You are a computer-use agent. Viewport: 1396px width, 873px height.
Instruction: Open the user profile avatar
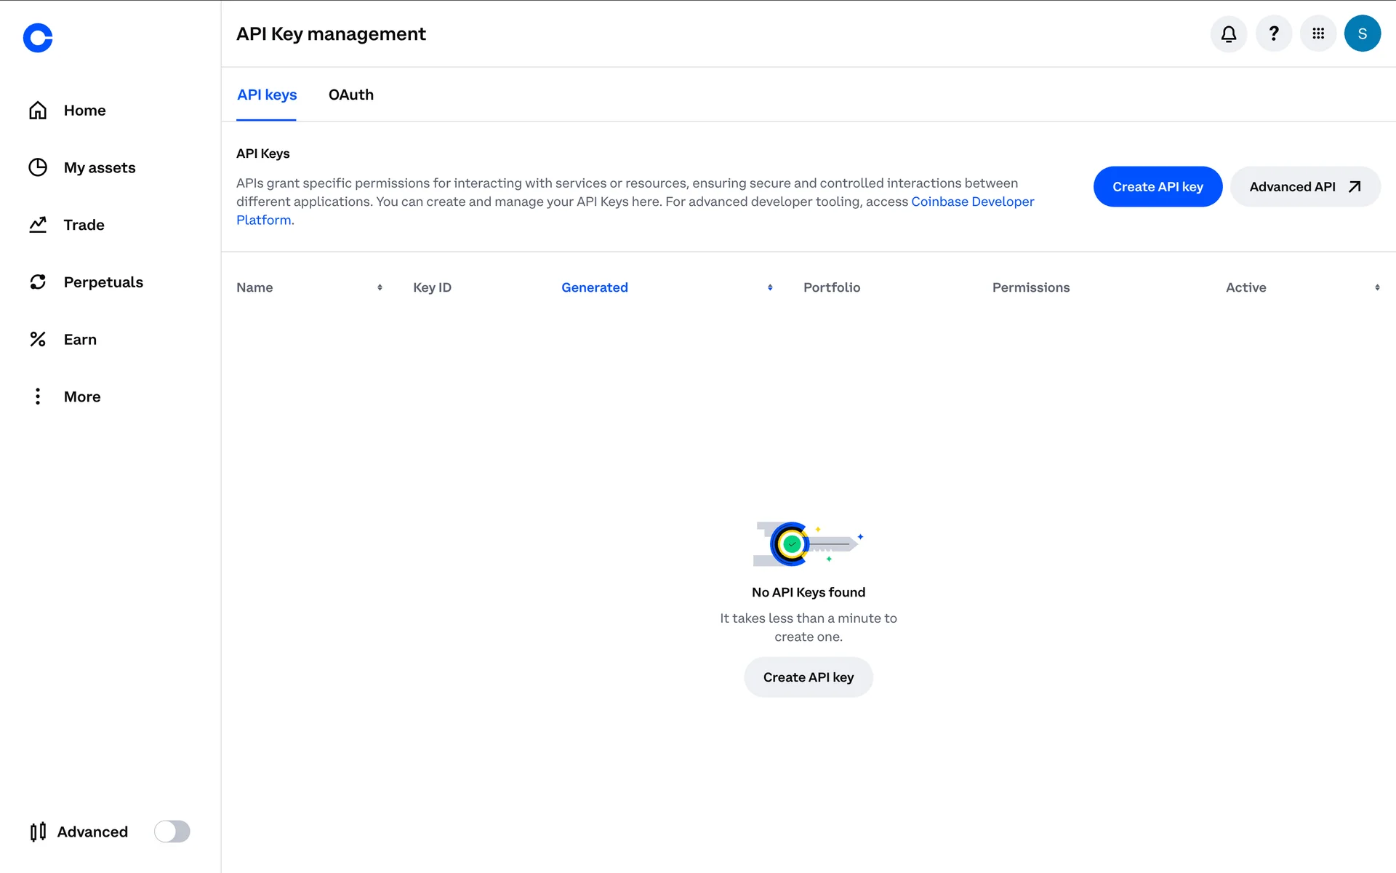[x=1363, y=33]
